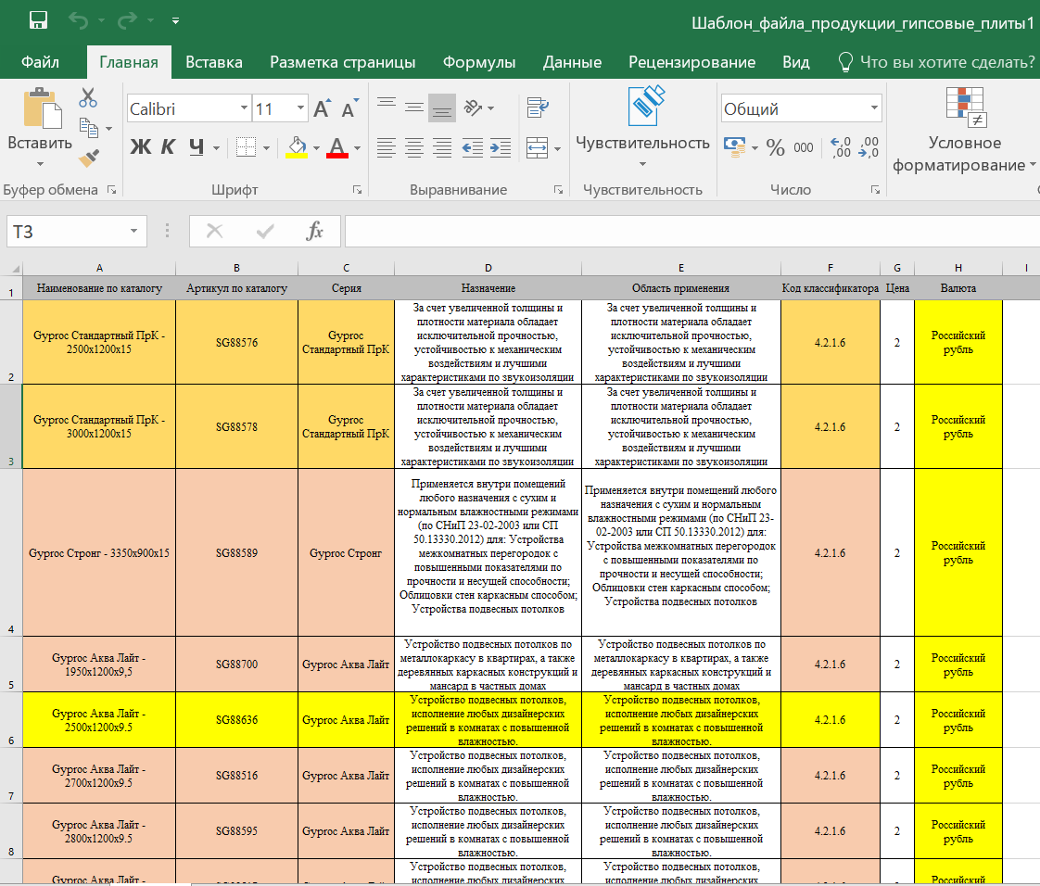
Task: Apply yellow fill color to cell
Action: 297,146
